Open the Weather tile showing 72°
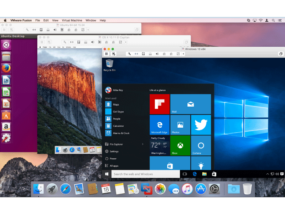This screenshot has height=214, width=285. pos(160,146)
